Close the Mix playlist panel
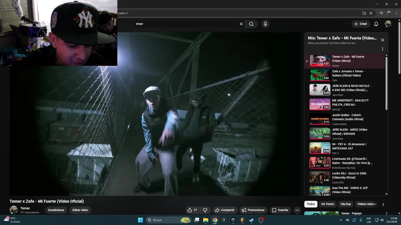Screen dimensions: 401x225 [383, 40]
